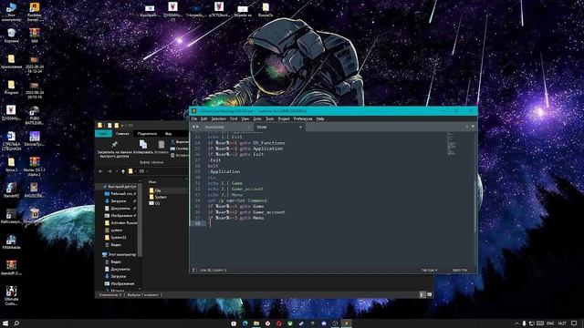Switch Explorer to details view icon

click(422, 294)
